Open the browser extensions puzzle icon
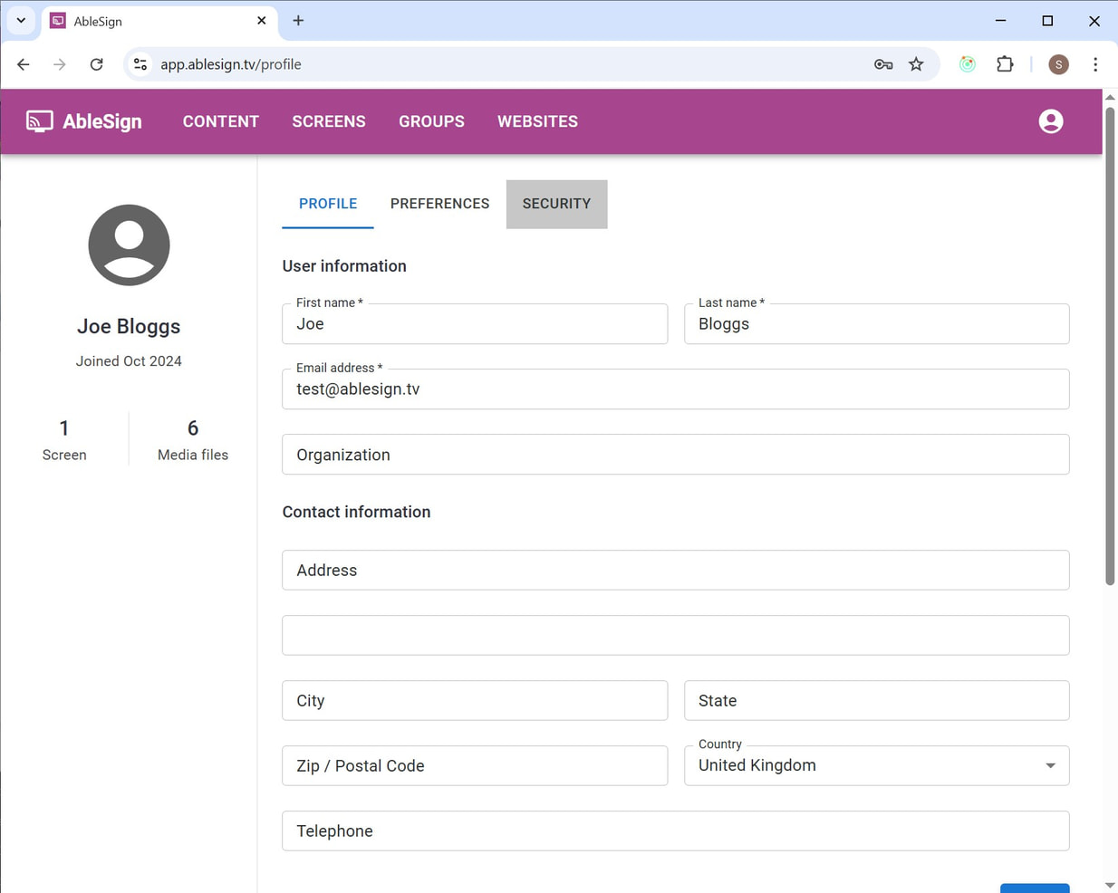 pos(1005,64)
